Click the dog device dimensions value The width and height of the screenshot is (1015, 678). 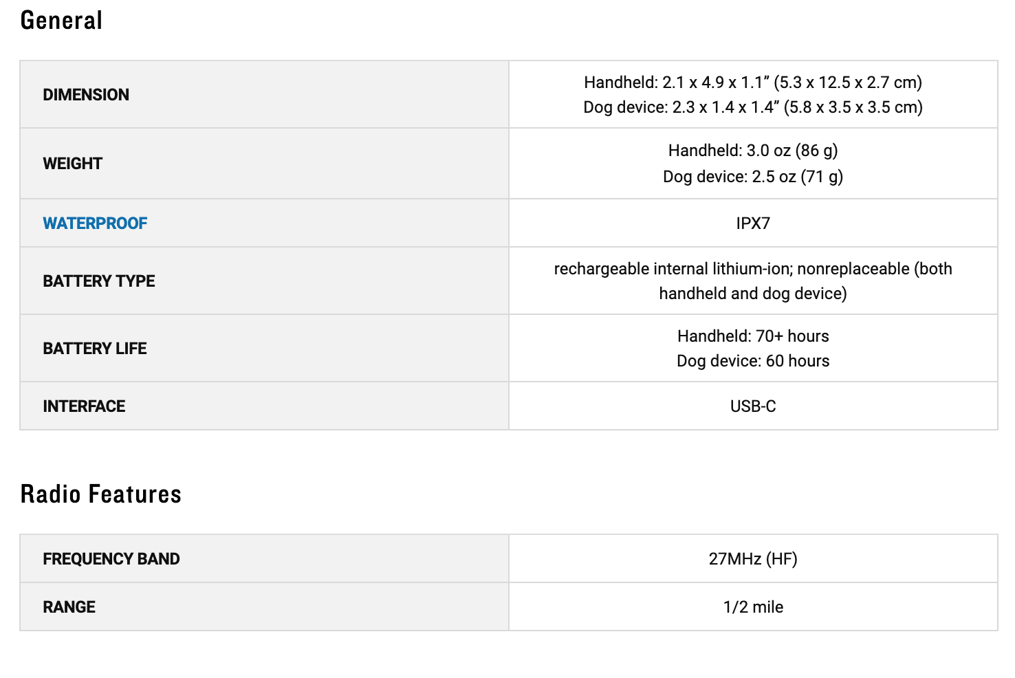point(752,107)
